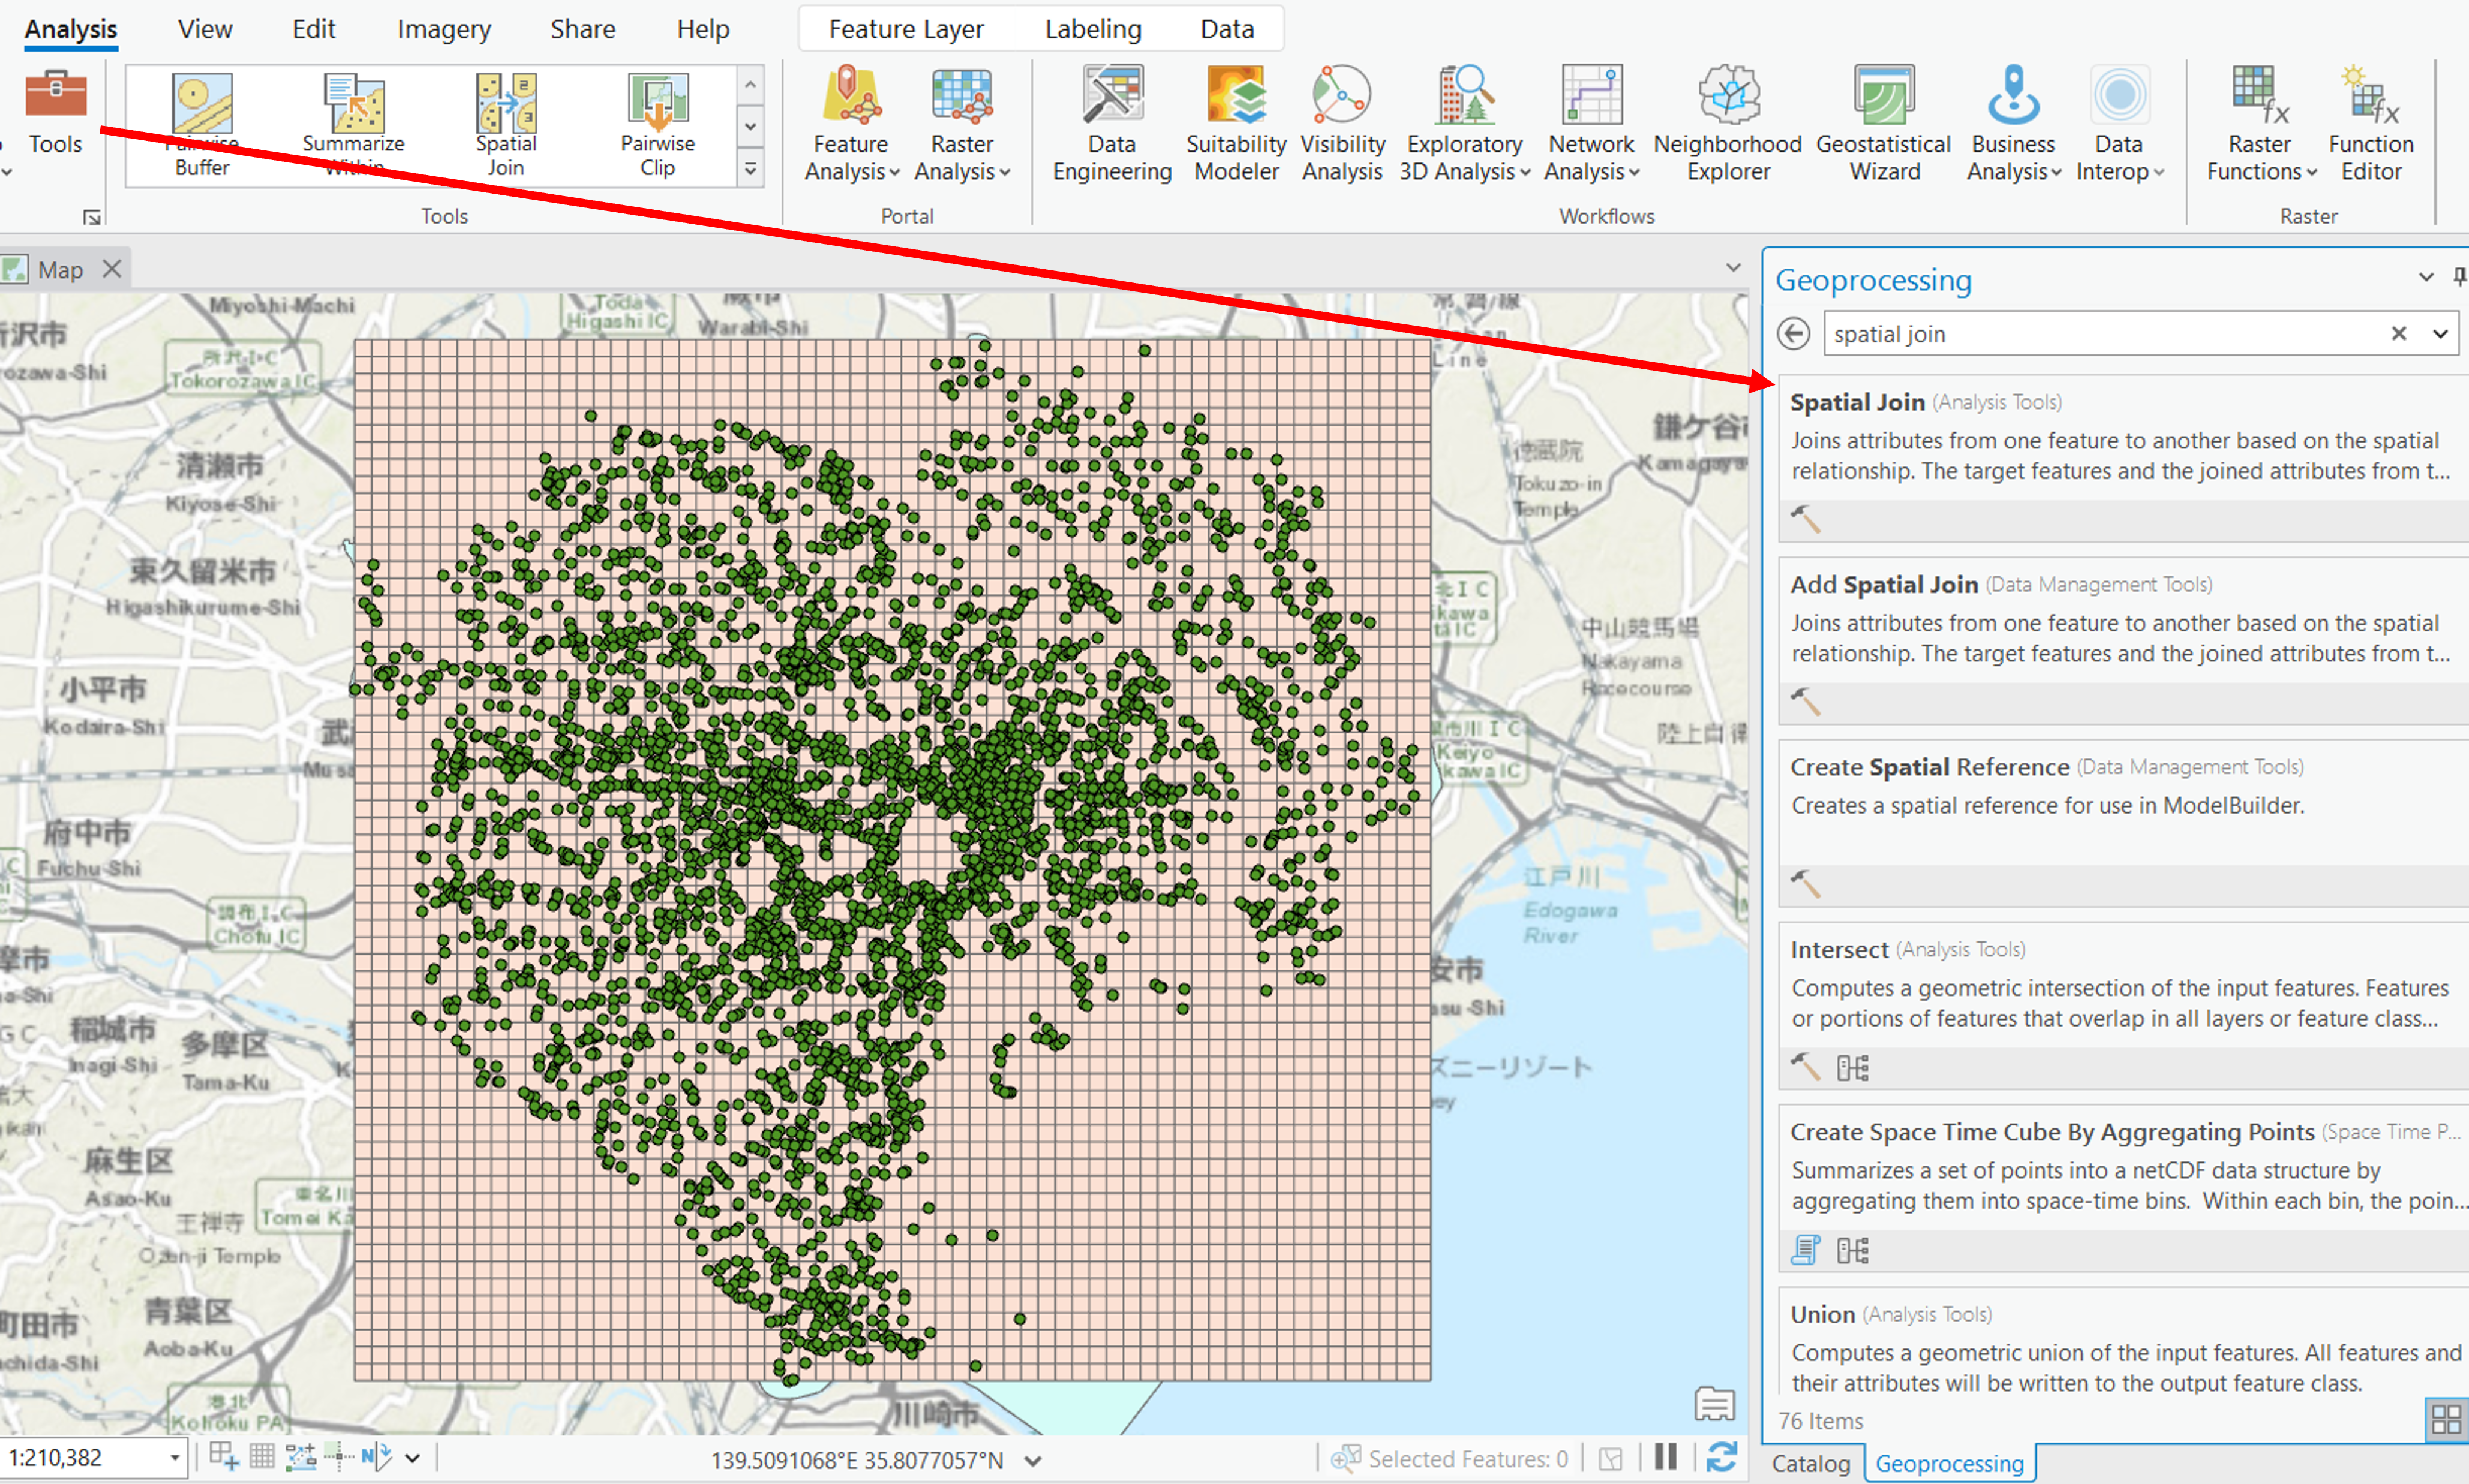Select the Pairwise Clip tool

coord(657,125)
